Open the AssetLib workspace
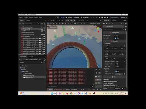The image size is (146, 109). (85, 17)
